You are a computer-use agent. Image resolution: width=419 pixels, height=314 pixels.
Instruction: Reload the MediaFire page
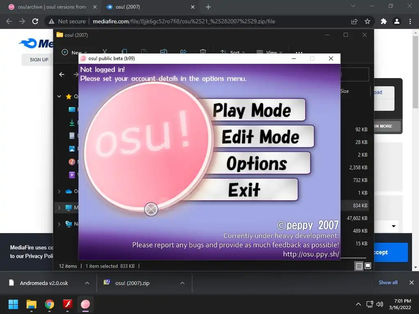(x=35, y=21)
